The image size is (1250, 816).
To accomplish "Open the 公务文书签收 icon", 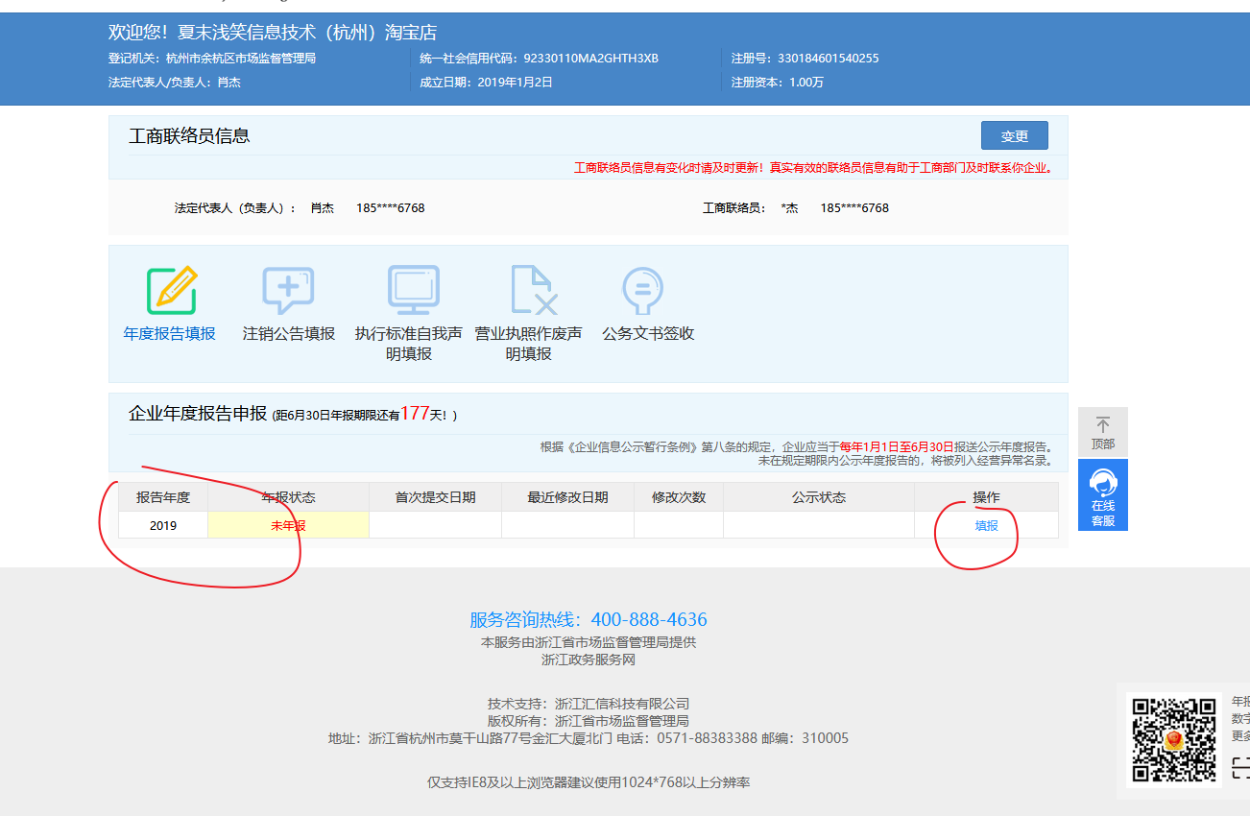I will tap(643, 291).
